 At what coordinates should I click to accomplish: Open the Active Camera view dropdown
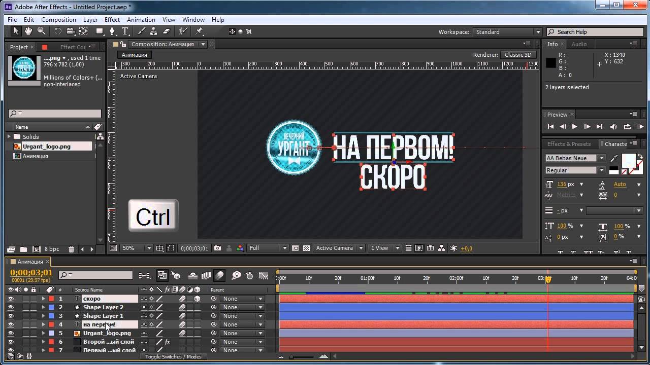pos(339,248)
